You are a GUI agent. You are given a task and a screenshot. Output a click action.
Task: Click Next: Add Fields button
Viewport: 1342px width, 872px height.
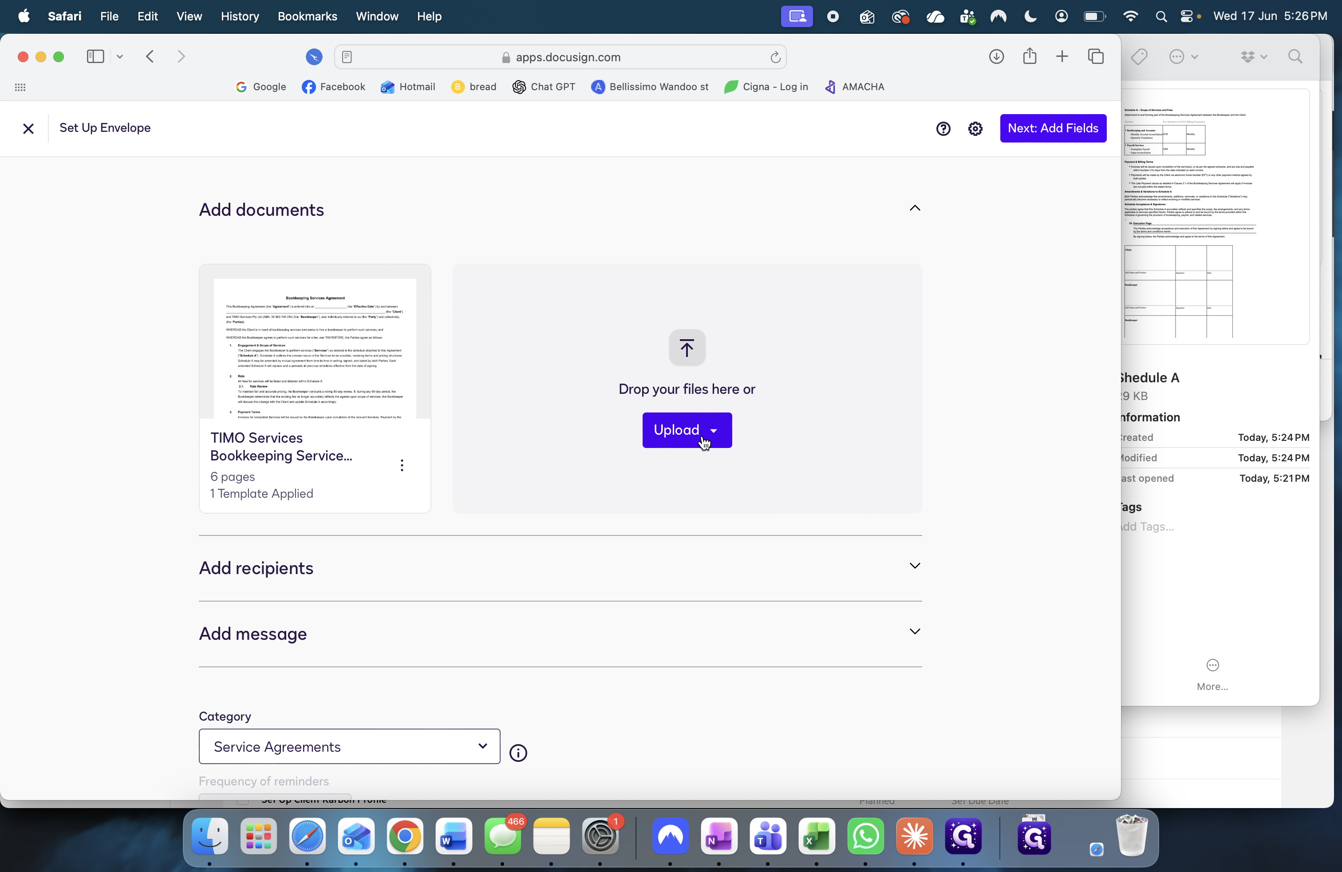(1053, 128)
